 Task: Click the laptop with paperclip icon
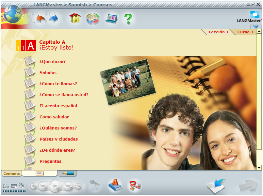tap(111, 18)
